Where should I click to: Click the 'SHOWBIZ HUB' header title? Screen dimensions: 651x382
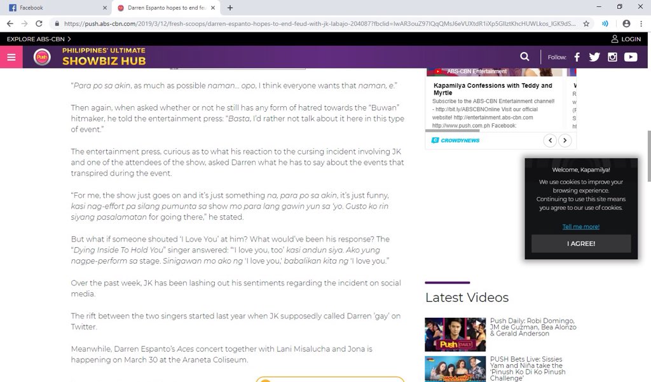click(x=104, y=60)
